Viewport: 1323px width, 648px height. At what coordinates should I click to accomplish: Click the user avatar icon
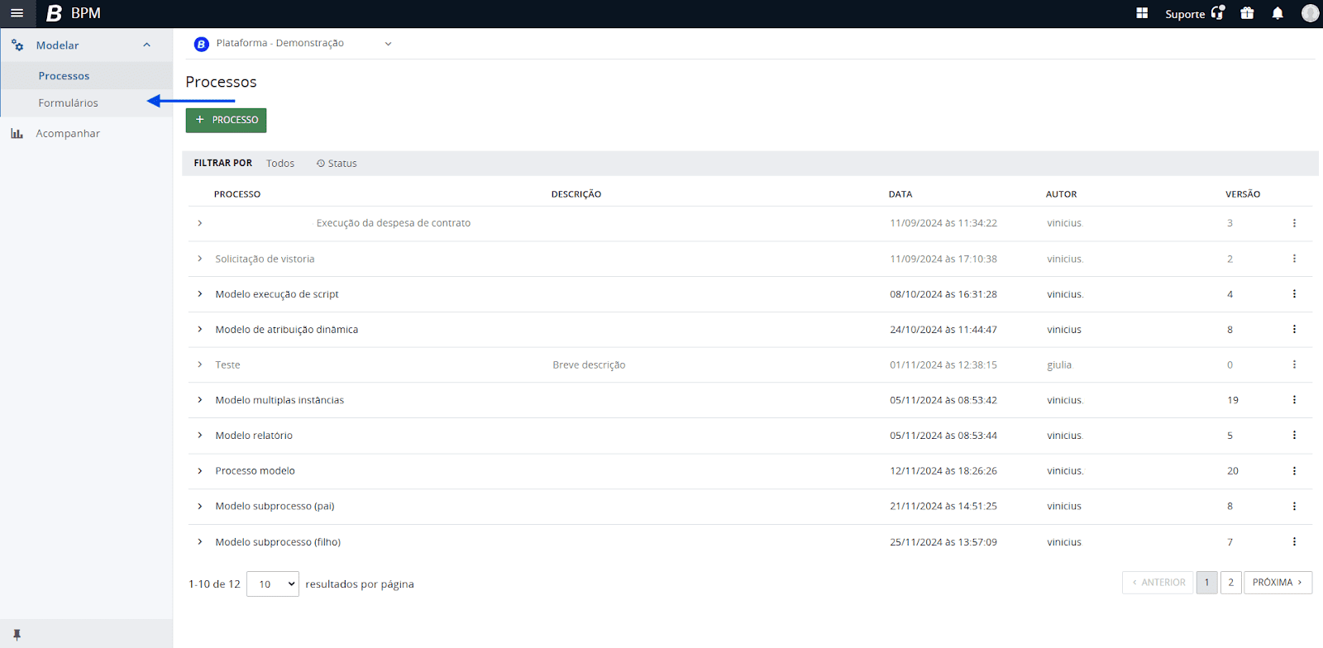[x=1310, y=13]
